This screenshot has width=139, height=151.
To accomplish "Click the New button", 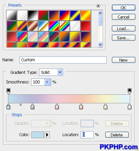I will [x=124, y=60].
